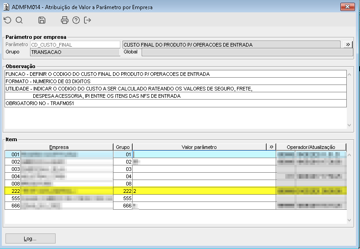Click the CUSTO FINAL DO PRODUTO description field

pyautogui.click(x=231, y=45)
